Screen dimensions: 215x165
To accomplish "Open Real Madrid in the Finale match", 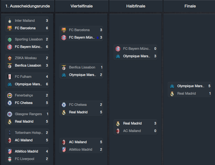I will pyautogui.click(x=186, y=93).
